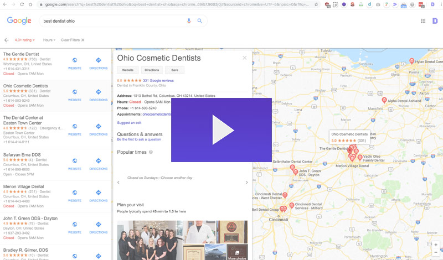Image resolution: width=443 pixels, height=260 pixels.
Task: Click the browser back arrow
Action: 5,4
